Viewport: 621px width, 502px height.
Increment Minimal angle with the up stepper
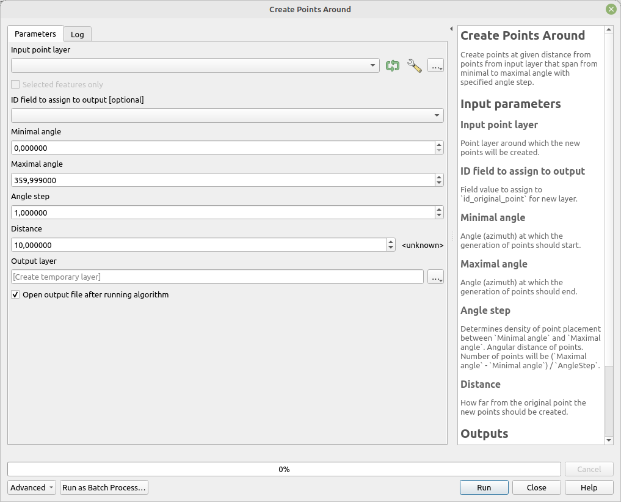[439, 145]
